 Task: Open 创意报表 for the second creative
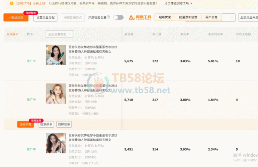pyautogui.click(x=47, y=124)
